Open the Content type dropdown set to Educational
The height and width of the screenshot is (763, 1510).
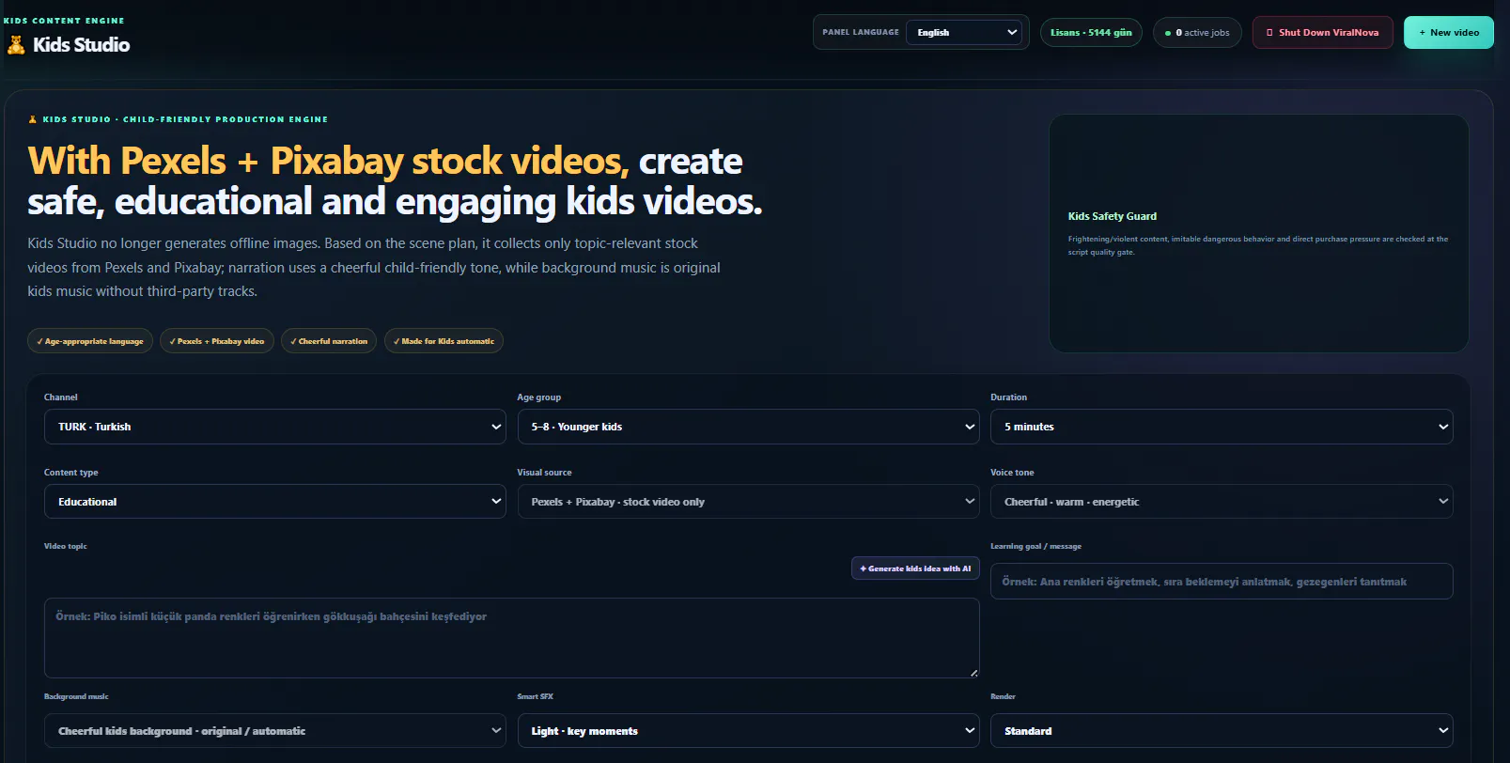click(275, 502)
